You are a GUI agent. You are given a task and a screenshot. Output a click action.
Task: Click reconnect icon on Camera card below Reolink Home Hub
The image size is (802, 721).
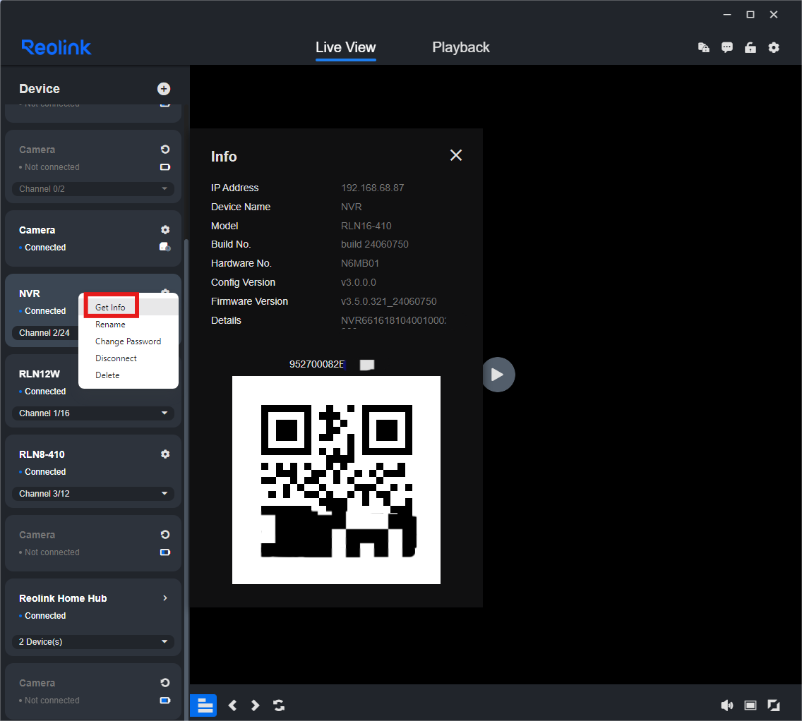click(x=164, y=683)
